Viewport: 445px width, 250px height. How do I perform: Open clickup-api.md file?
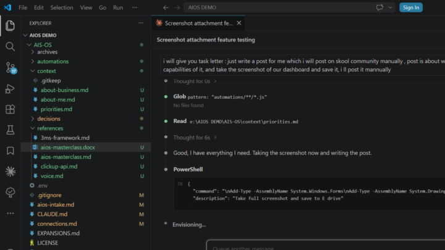click(59, 167)
